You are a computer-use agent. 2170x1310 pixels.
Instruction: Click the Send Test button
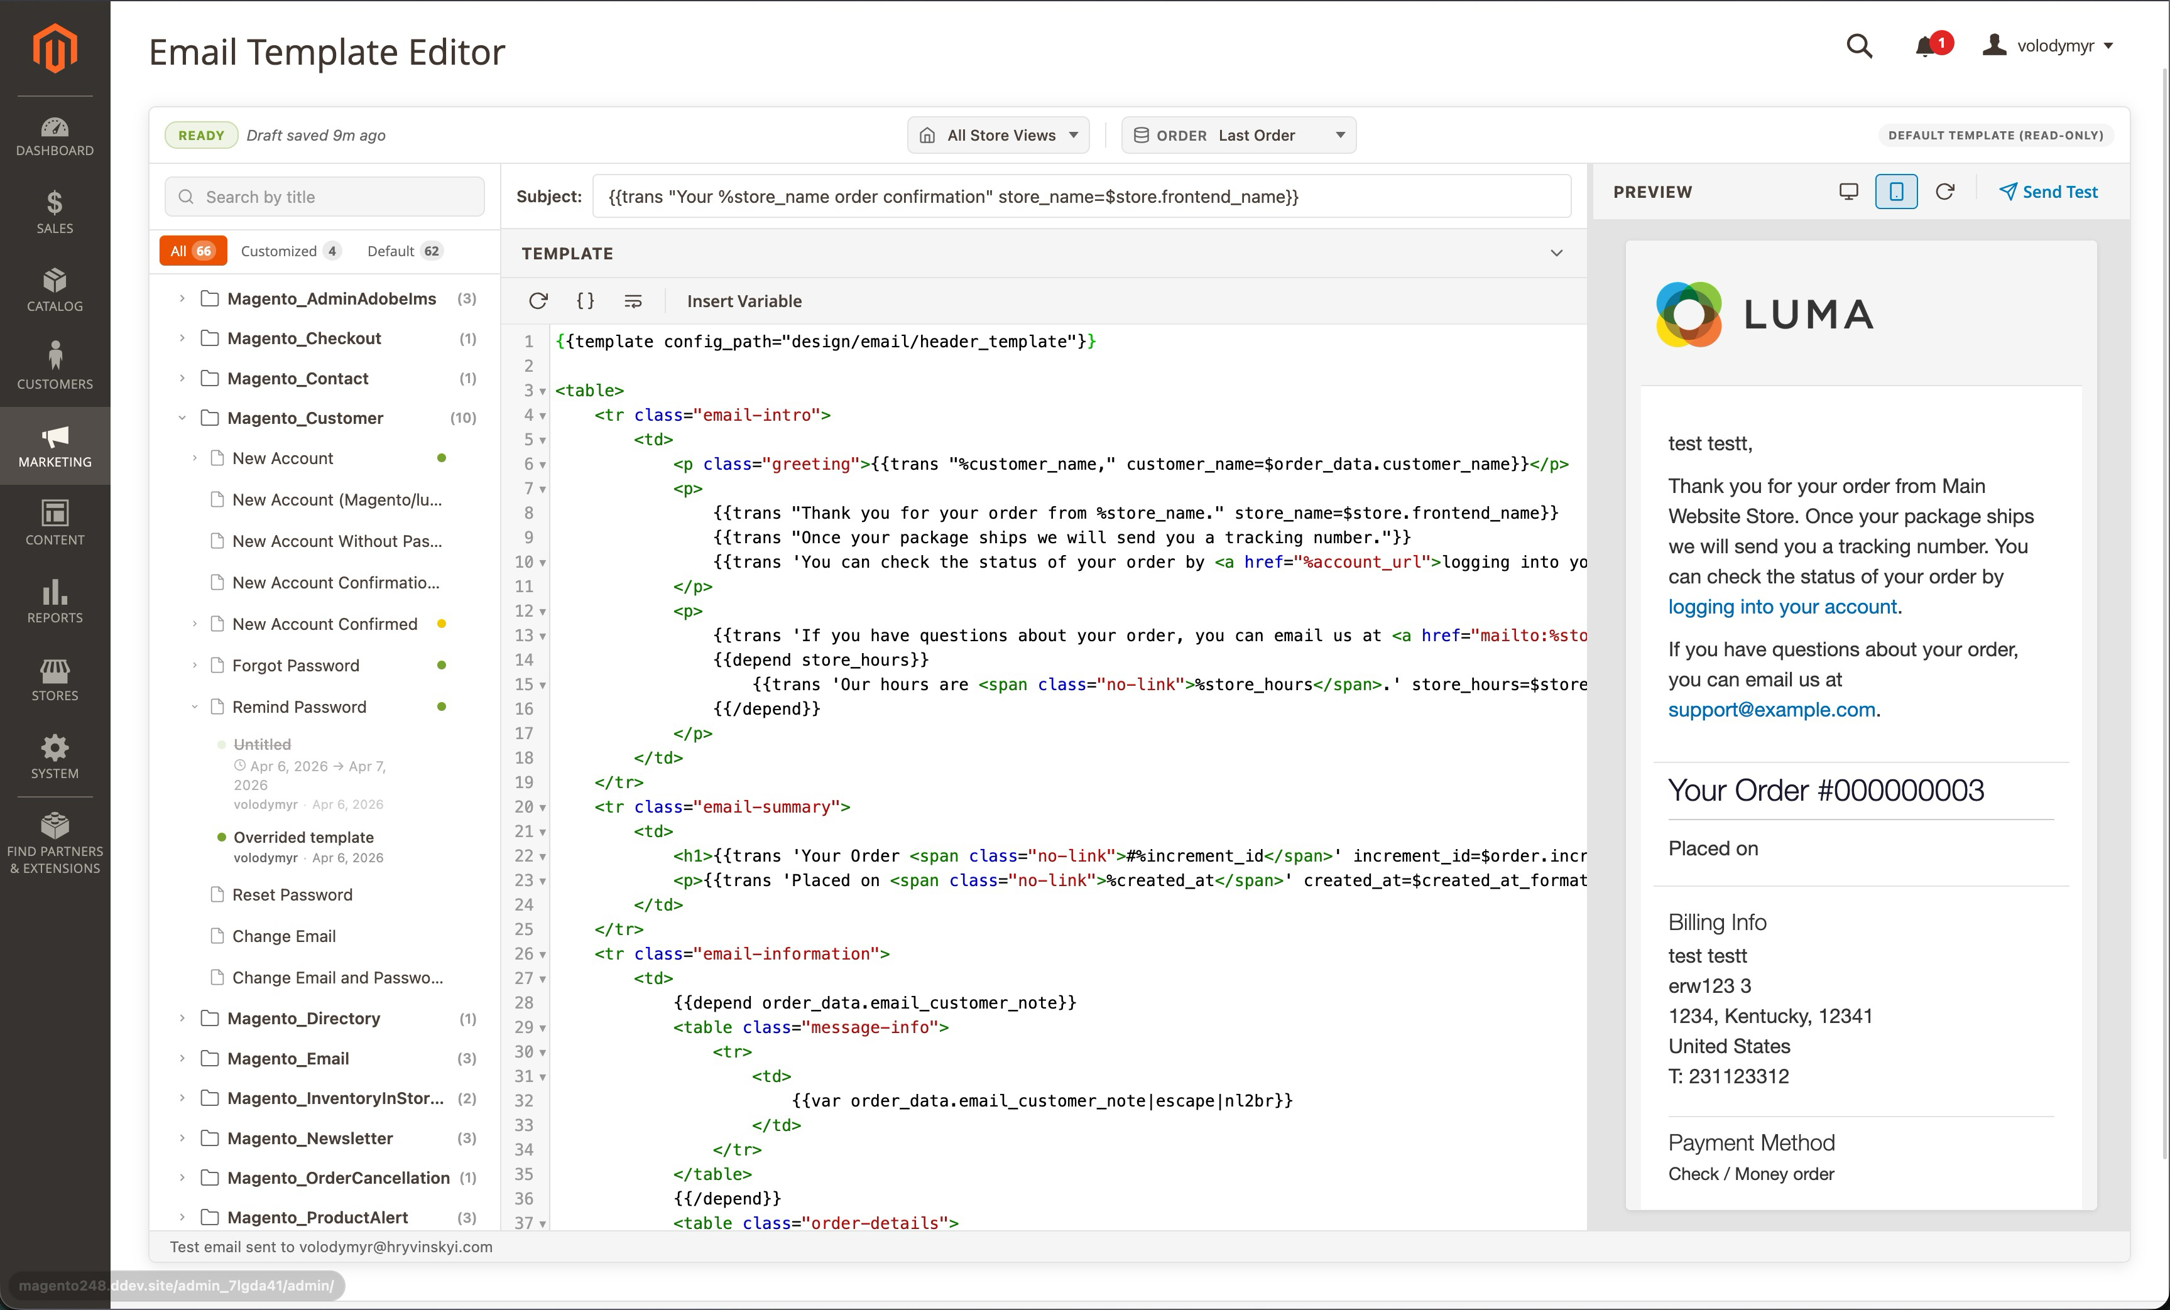[2047, 191]
